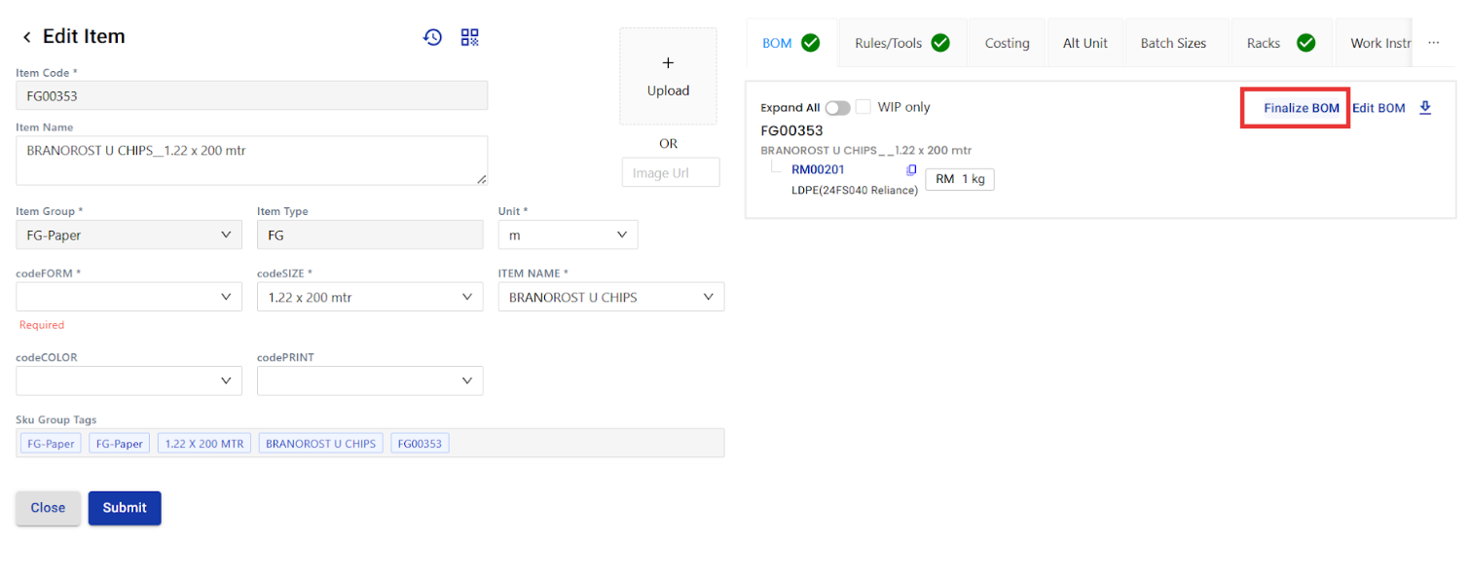Copy the RM00201 code icon
Screen dimensions: 1470x579
(x=911, y=170)
